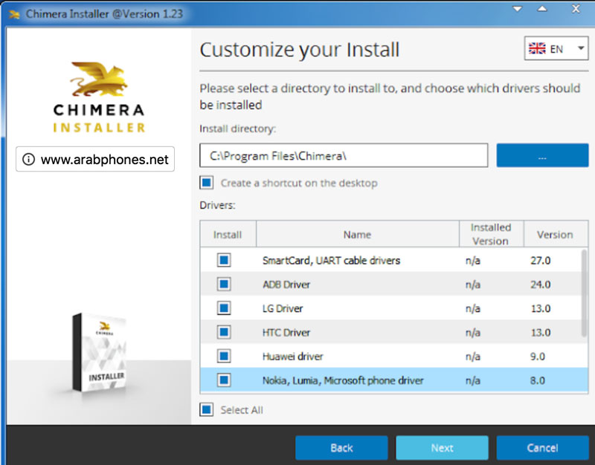The width and height of the screenshot is (595, 465).
Task: Select the 'HTC Driver' row name
Action: pos(286,332)
